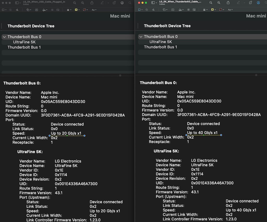Zoom out in the USB Cable window
Viewport: 267px width, 222px height.
pyautogui.click(x=75, y=3)
